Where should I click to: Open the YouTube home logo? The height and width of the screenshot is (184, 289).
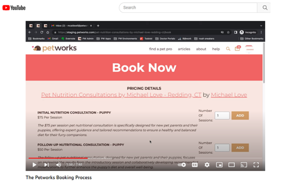click(x=14, y=8)
